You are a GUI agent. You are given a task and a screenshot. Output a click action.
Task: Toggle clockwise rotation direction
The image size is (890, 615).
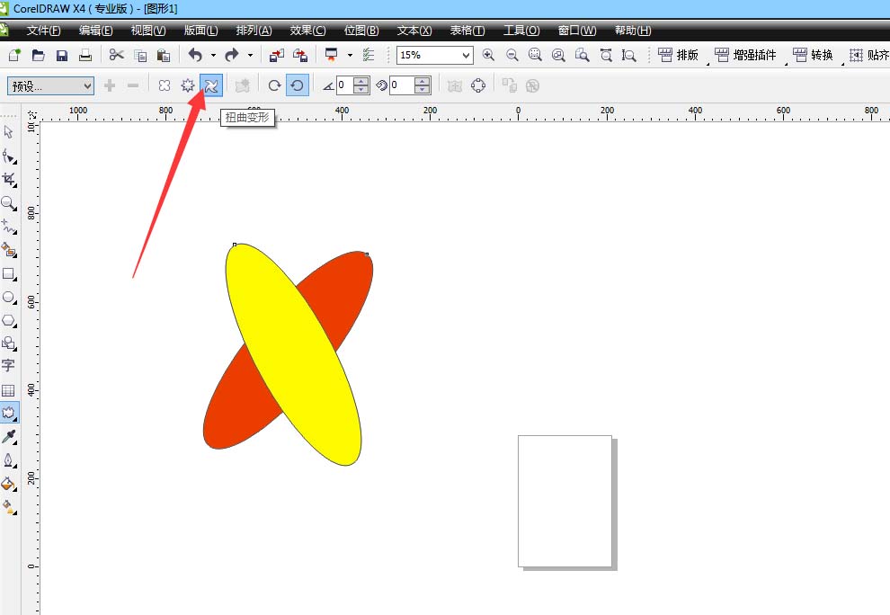274,86
